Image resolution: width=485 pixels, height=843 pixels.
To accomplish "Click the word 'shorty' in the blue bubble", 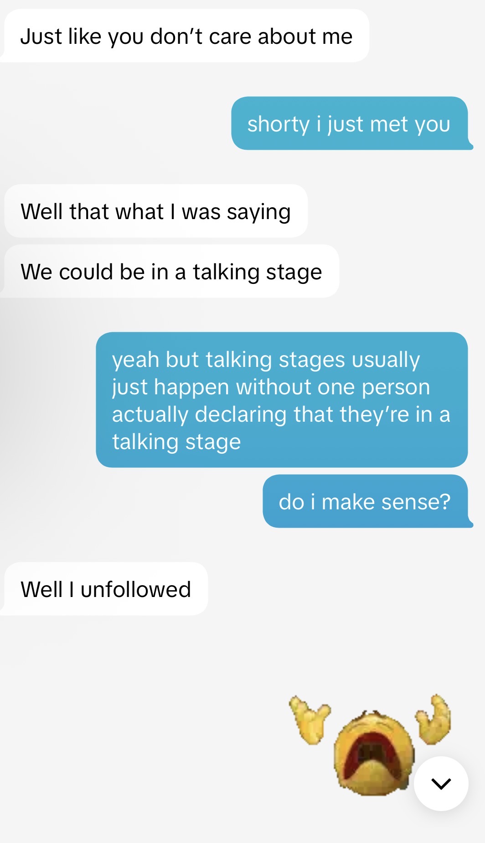I will coord(279,125).
